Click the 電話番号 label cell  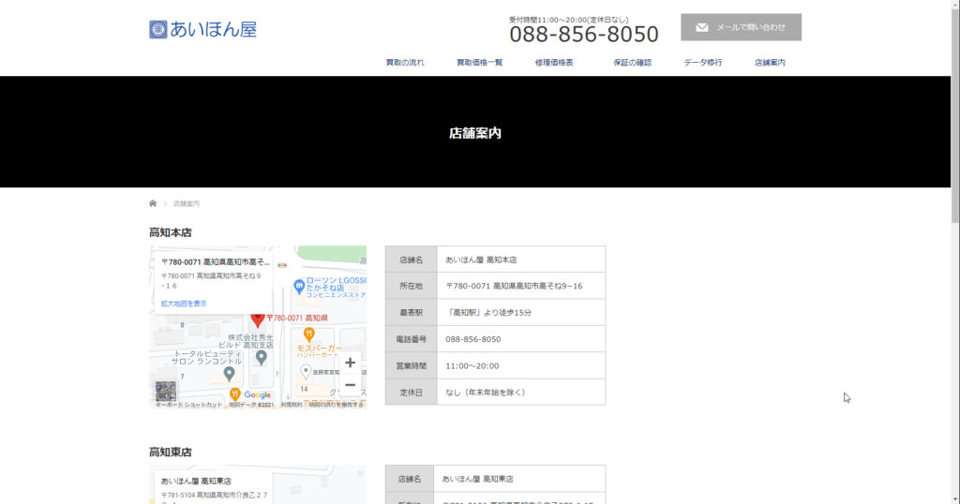412,339
